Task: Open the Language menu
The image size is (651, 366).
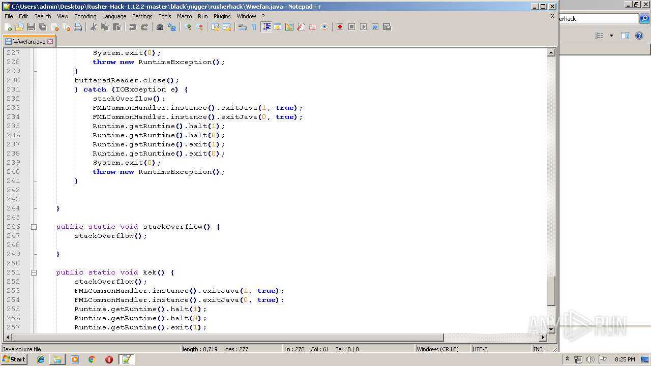Action: [x=114, y=16]
